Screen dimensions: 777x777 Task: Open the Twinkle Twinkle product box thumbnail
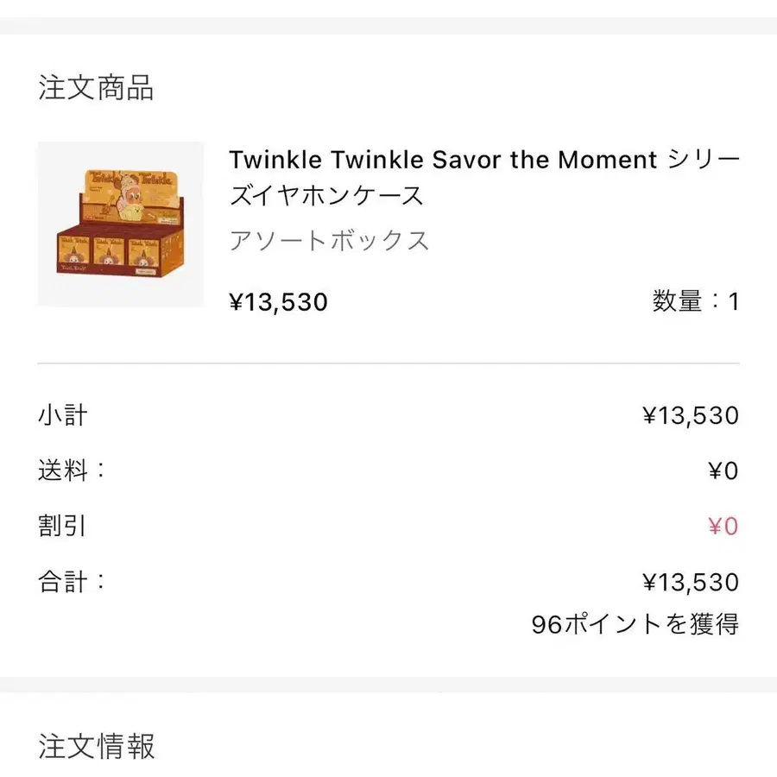click(x=120, y=224)
